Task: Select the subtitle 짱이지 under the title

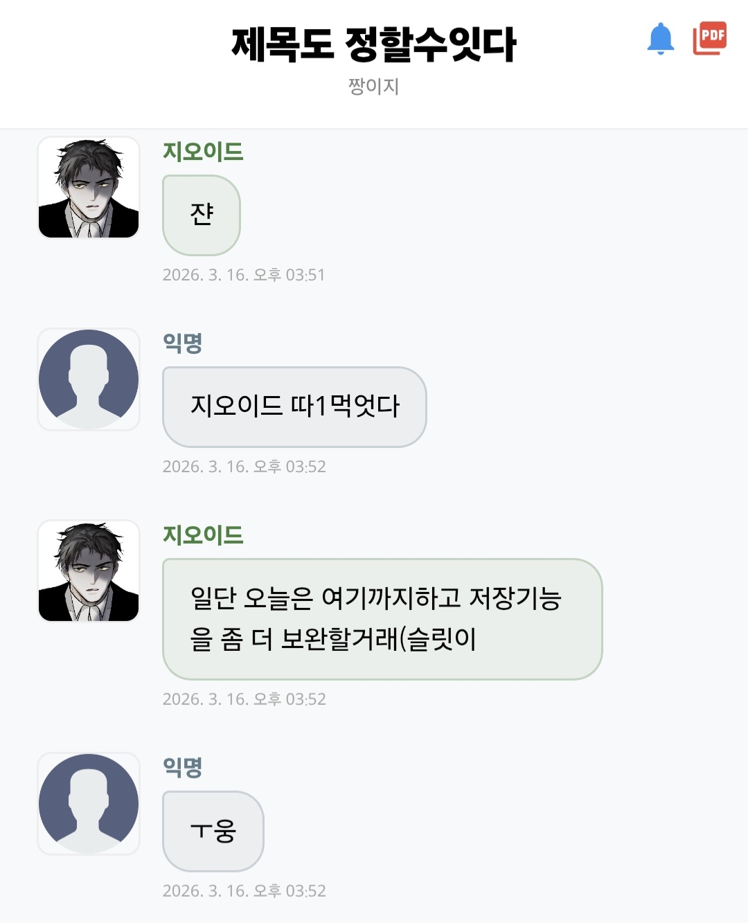Action: (374, 87)
